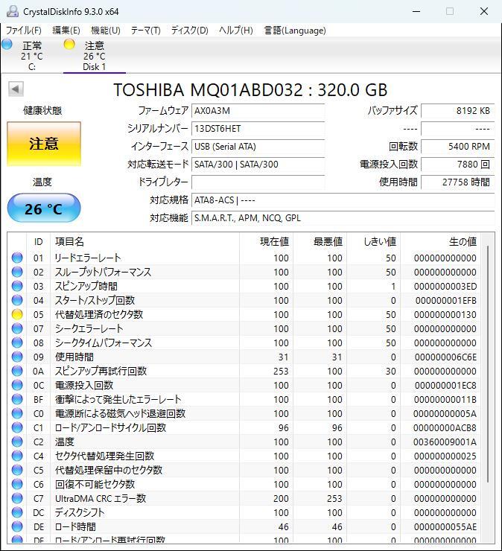Click the yellow 注意 health status button
The image size is (502, 551).
pyautogui.click(x=44, y=144)
